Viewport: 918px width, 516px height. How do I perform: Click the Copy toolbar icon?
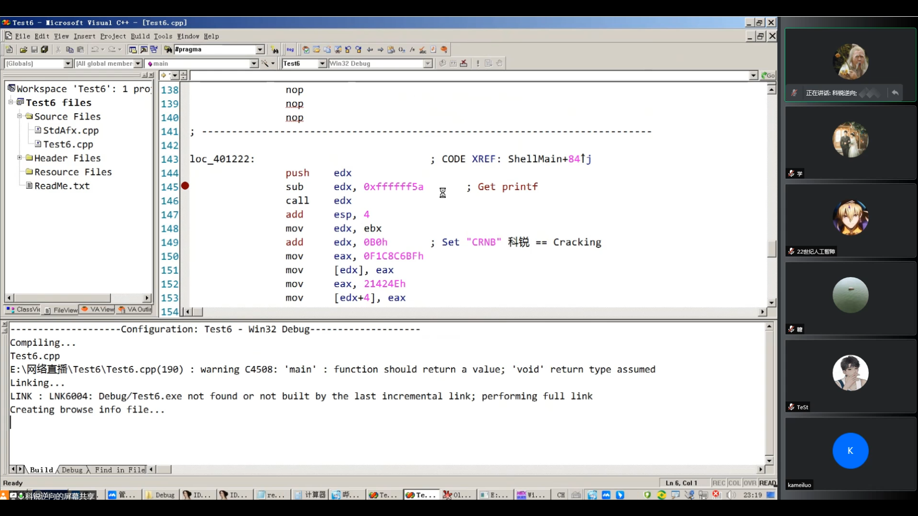[x=70, y=49]
